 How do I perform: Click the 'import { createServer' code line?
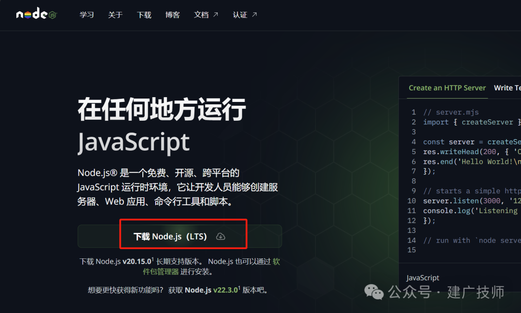pyautogui.click(x=472, y=122)
